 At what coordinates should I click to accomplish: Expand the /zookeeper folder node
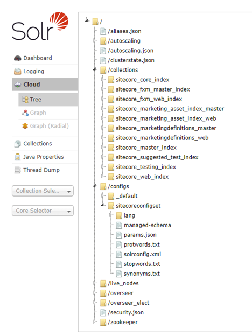click(x=95, y=322)
